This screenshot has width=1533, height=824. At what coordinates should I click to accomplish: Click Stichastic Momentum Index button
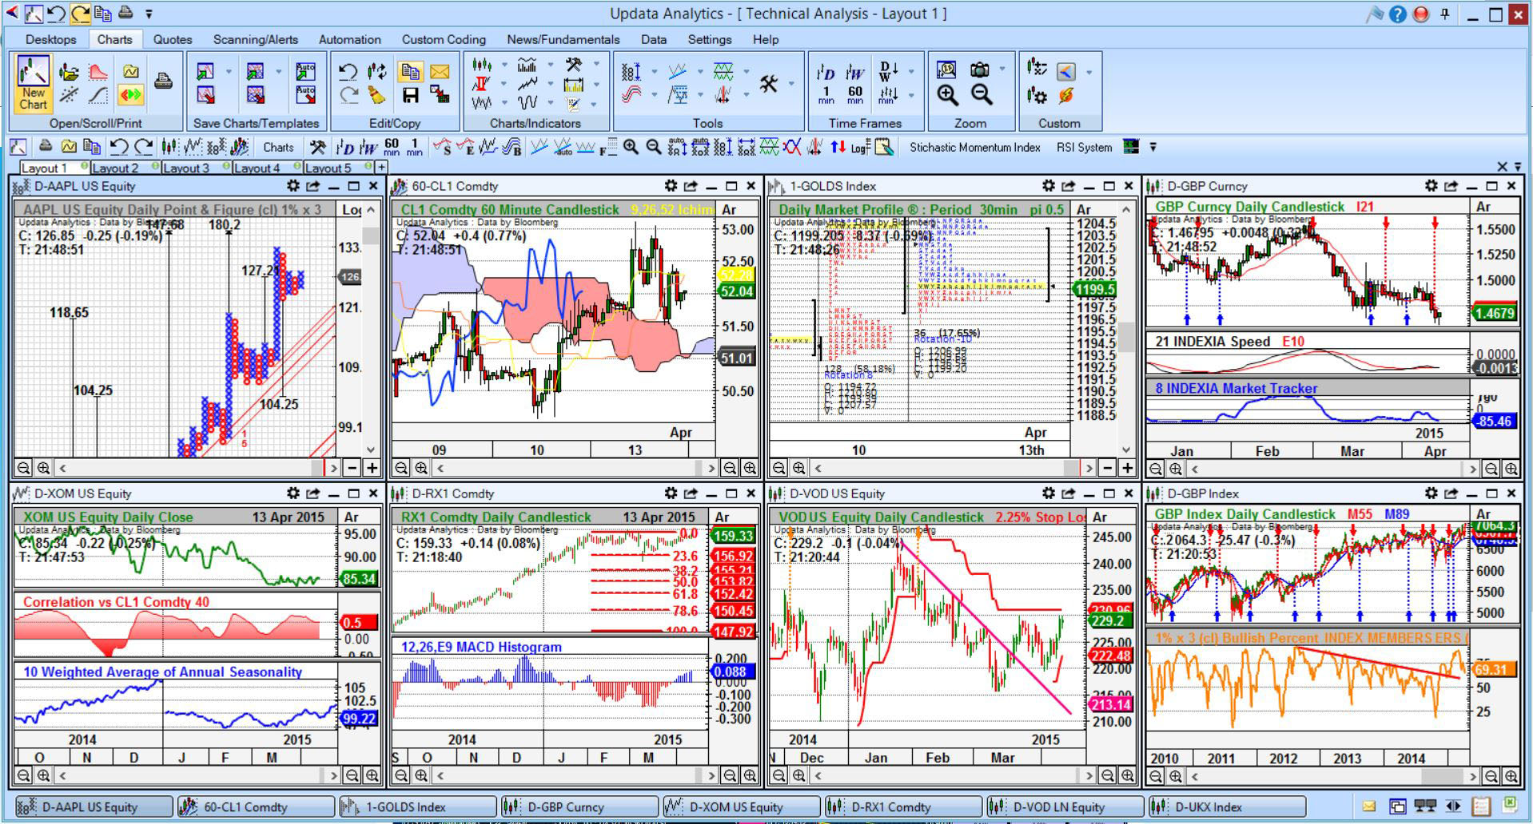(975, 147)
